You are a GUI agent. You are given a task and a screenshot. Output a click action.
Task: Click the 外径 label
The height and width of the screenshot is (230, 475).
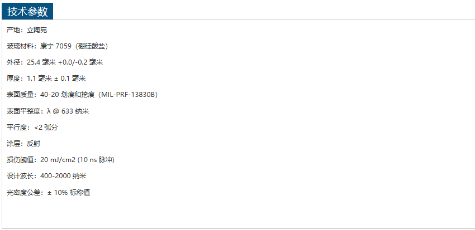13,62
